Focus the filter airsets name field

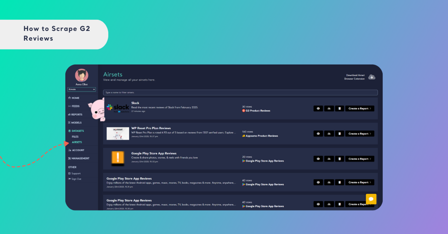[x=240, y=92]
